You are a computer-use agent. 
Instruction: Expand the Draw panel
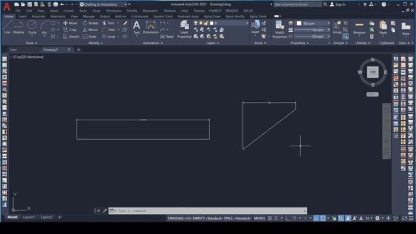31,43
